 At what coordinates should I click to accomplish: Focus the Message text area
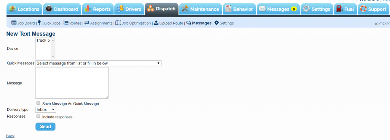pyautogui.click(x=72, y=83)
